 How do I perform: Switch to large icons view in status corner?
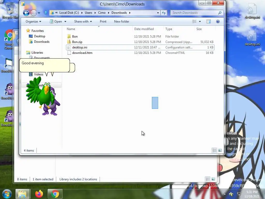[x=220, y=150]
